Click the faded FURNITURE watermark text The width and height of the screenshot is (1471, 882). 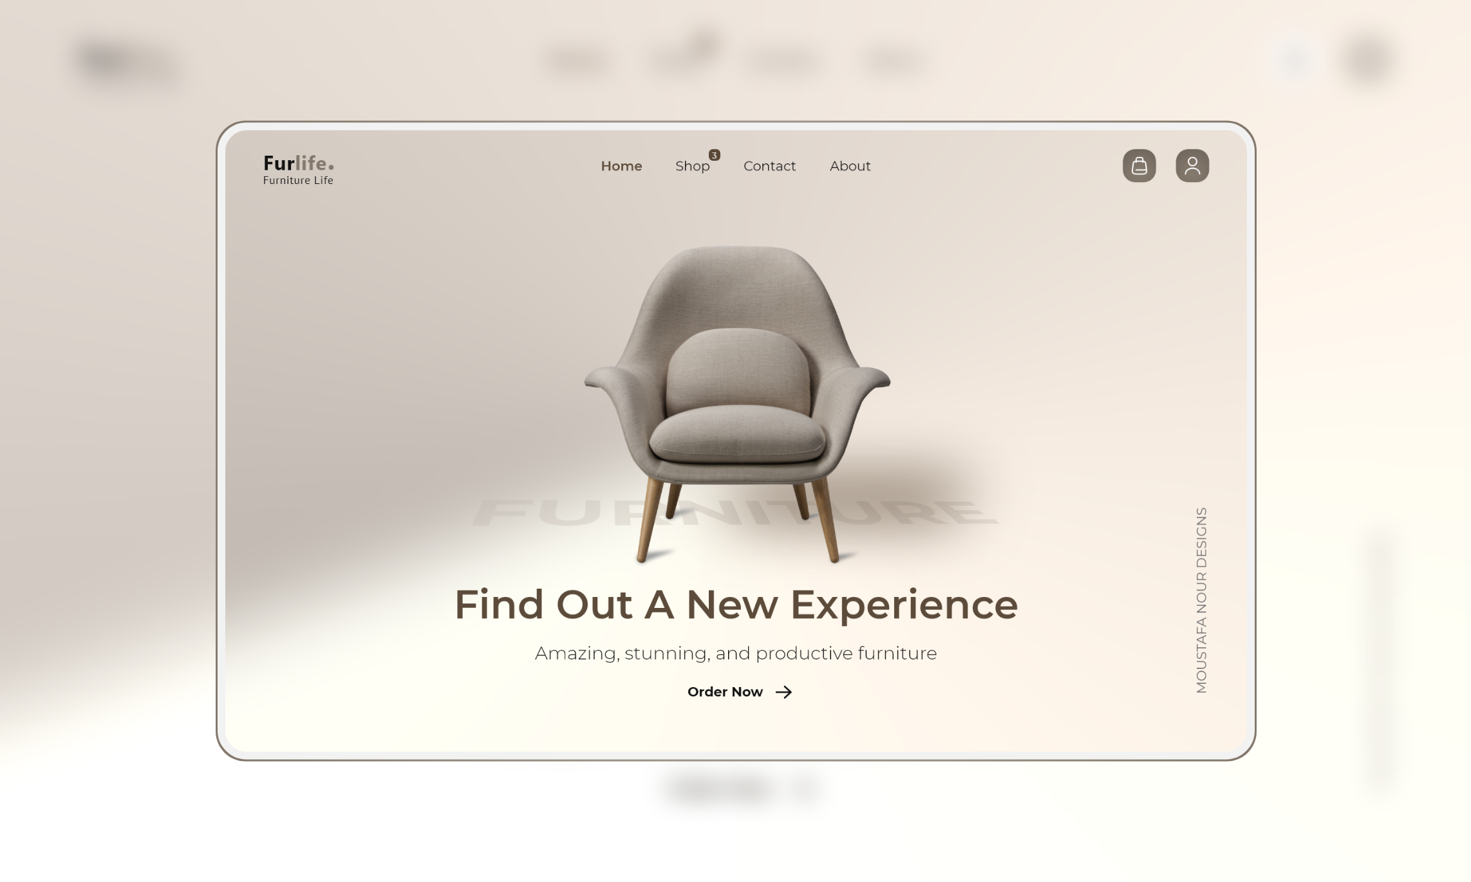click(735, 513)
